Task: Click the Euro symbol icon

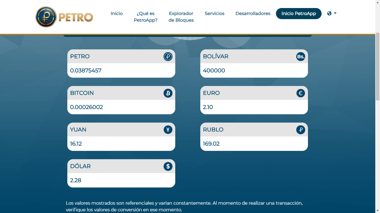Action: coord(301,93)
